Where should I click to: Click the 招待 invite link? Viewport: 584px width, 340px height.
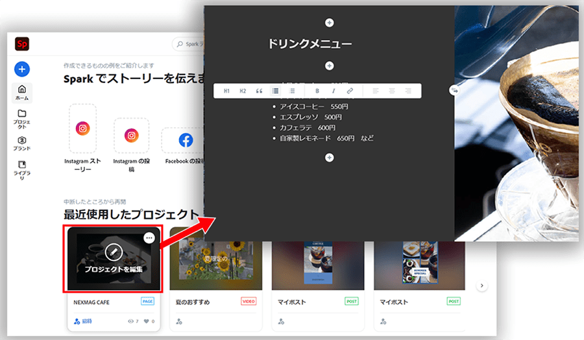point(83,321)
